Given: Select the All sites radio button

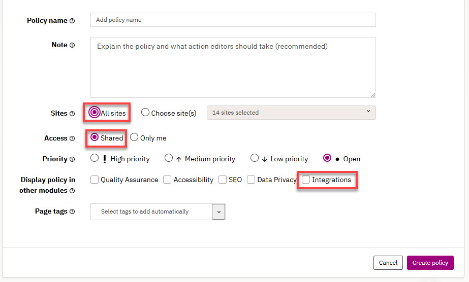Looking at the screenshot, I should point(94,112).
